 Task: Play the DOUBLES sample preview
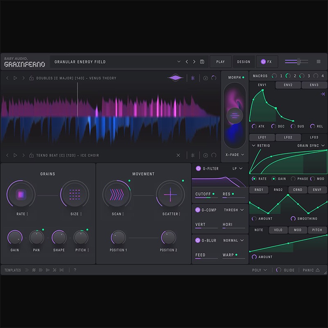click(15, 78)
